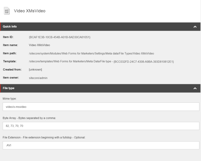Click into the Mime type input field
This screenshot has height=161, width=201.
(100, 107)
